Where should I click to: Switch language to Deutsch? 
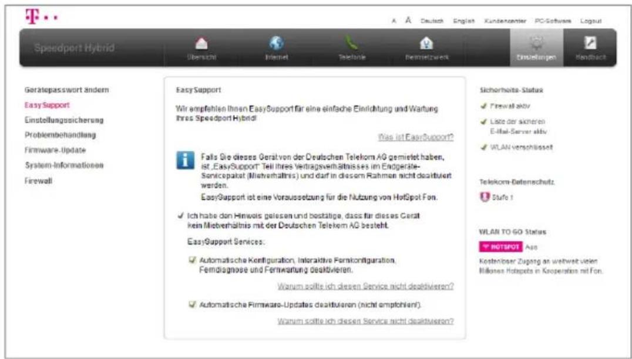[x=432, y=21]
